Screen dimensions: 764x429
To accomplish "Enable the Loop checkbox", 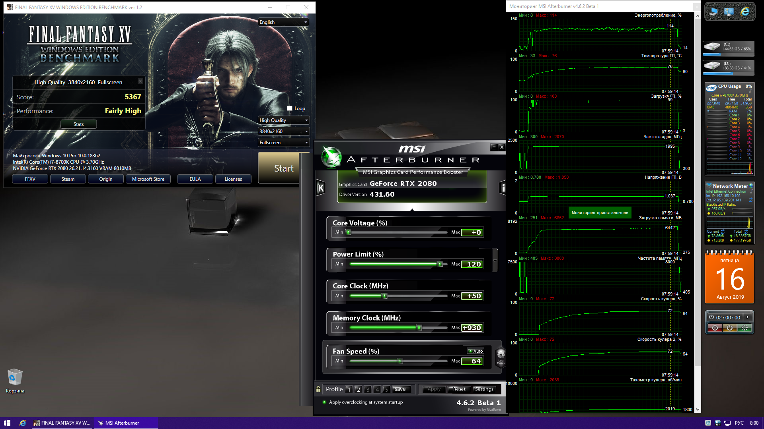I will [x=290, y=108].
